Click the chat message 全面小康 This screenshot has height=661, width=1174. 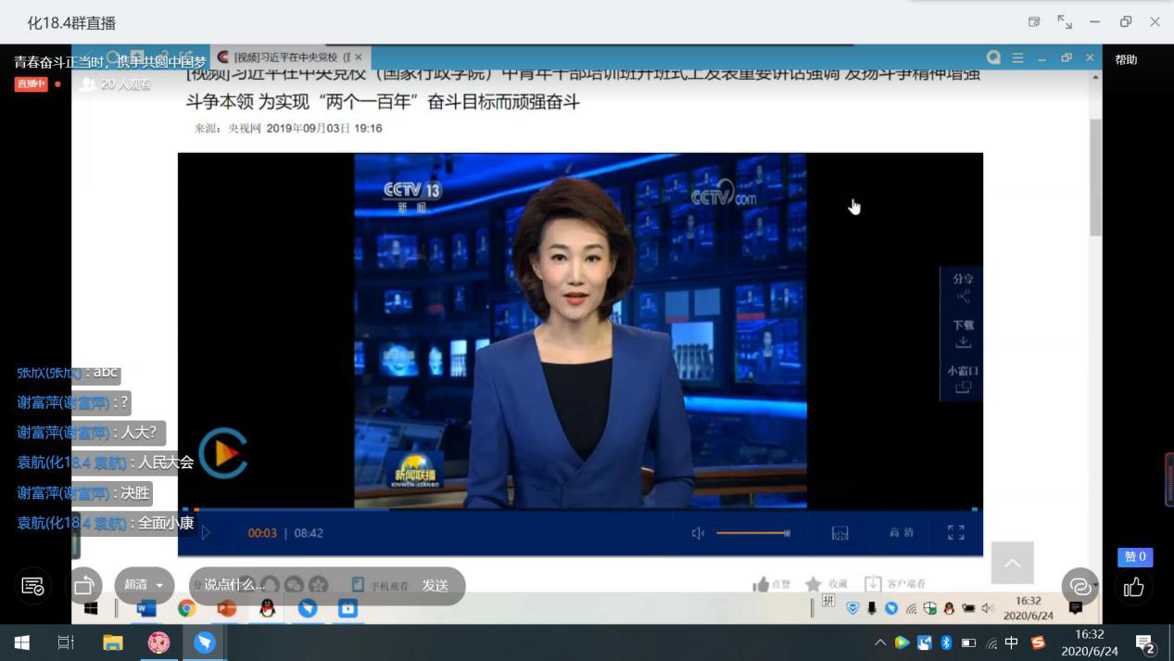coord(166,523)
